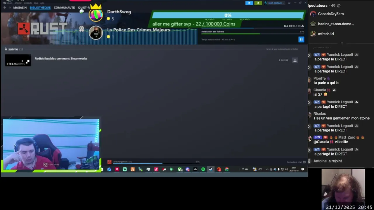Screen dimensions: 374x210
Task: Open the Steam account name dropdown
Action: [x=274, y=3]
